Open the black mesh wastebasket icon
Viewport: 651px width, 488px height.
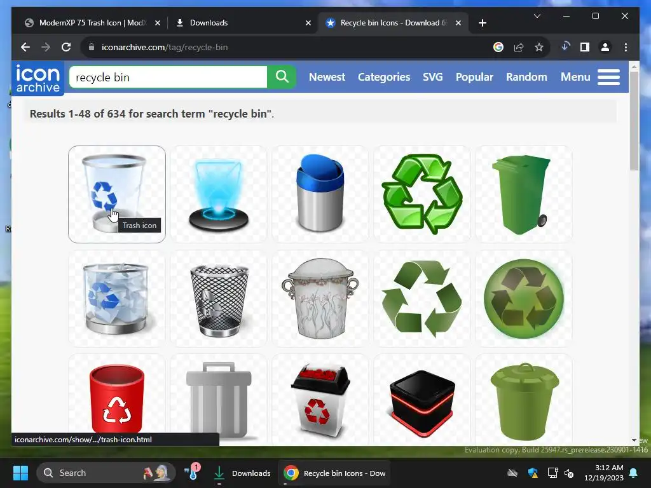pos(219,299)
